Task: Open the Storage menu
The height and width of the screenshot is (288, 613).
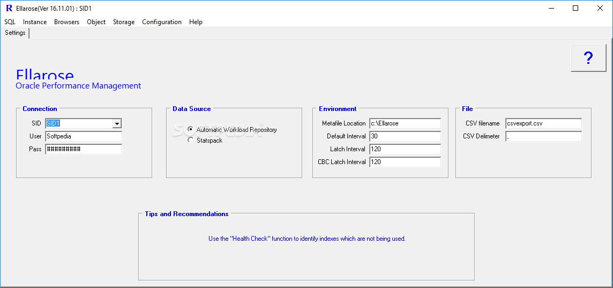Action: click(x=124, y=22)
